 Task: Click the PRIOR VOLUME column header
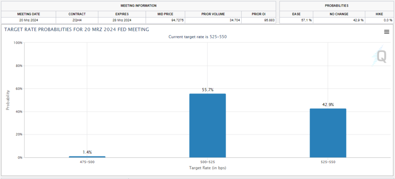(x=213, y=14)
